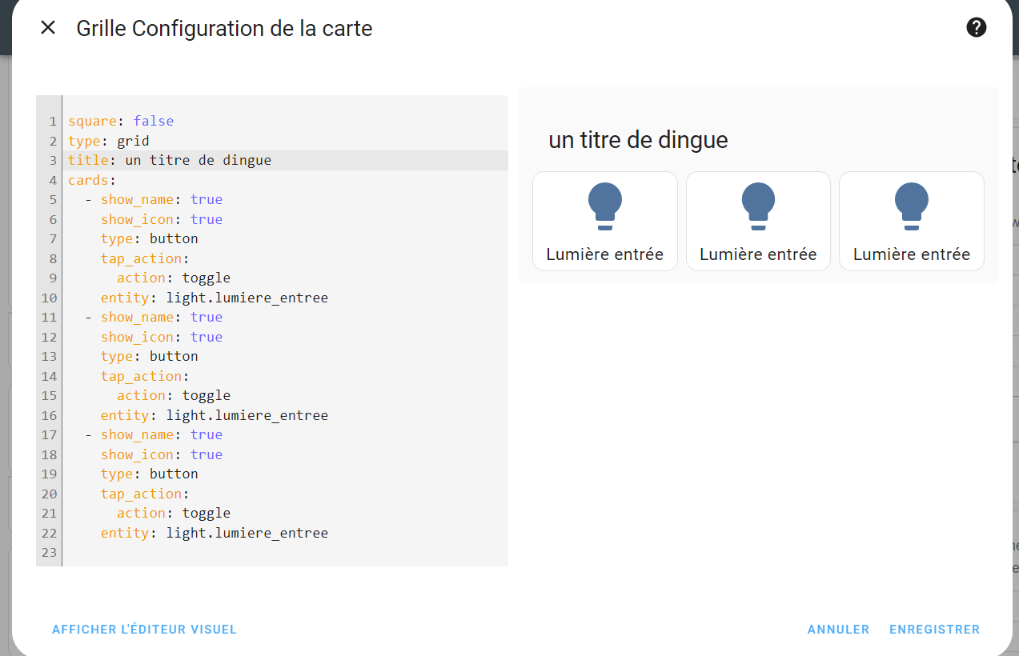Screen dimensions: 1019x656
Task: Save with the Enregistrer button
Action: [x=934, y=630]
